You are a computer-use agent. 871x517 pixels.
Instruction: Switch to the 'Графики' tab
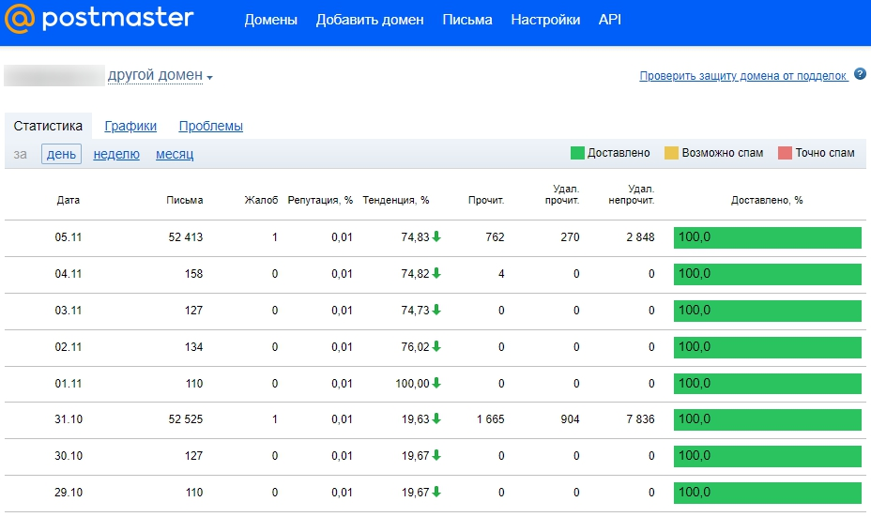point(130,126)
